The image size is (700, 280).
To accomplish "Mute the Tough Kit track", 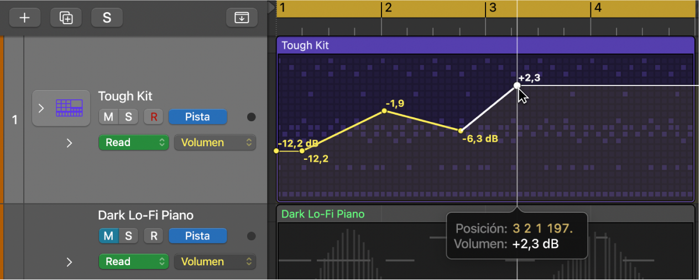I will (x=108, y=117).
